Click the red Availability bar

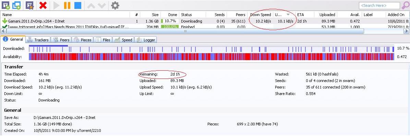click(211, 56)
